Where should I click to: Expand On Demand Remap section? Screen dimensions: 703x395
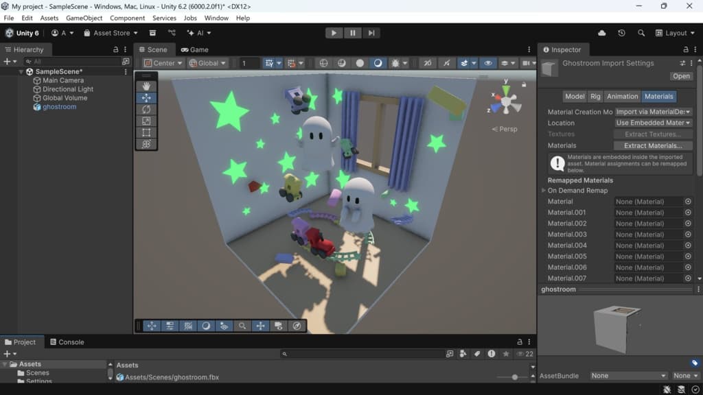[x=544, y=191]
